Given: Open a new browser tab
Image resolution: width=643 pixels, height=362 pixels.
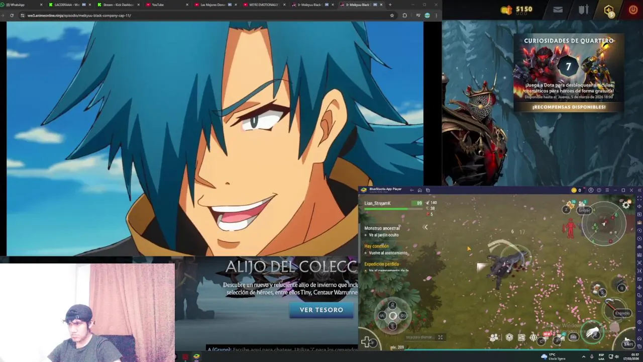Looking at the screenshot, I should (390, 5).
